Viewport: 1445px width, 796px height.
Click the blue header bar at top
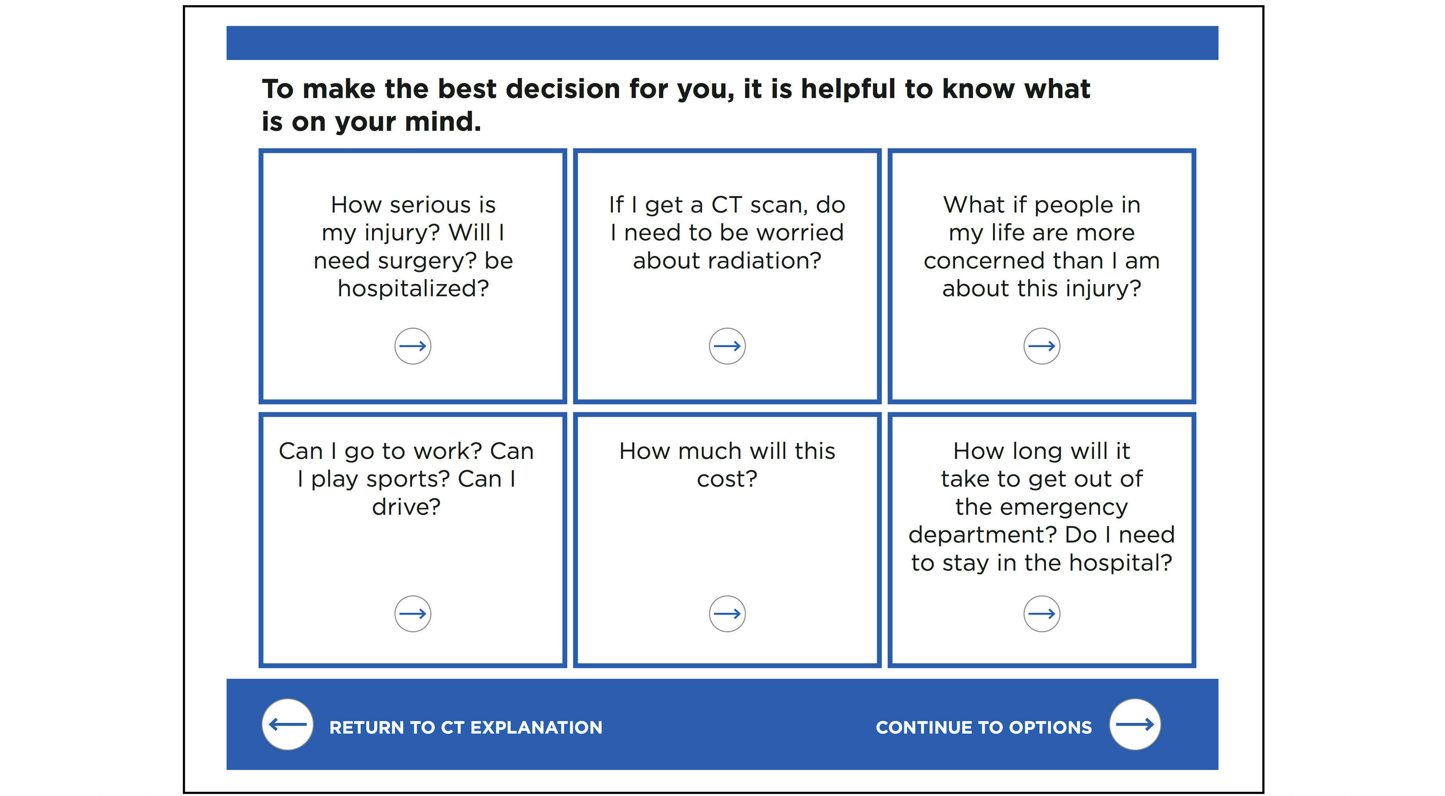[x=722, y=43]
